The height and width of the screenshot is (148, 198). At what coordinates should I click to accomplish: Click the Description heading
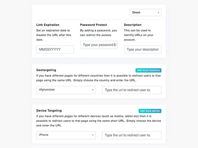133,25
